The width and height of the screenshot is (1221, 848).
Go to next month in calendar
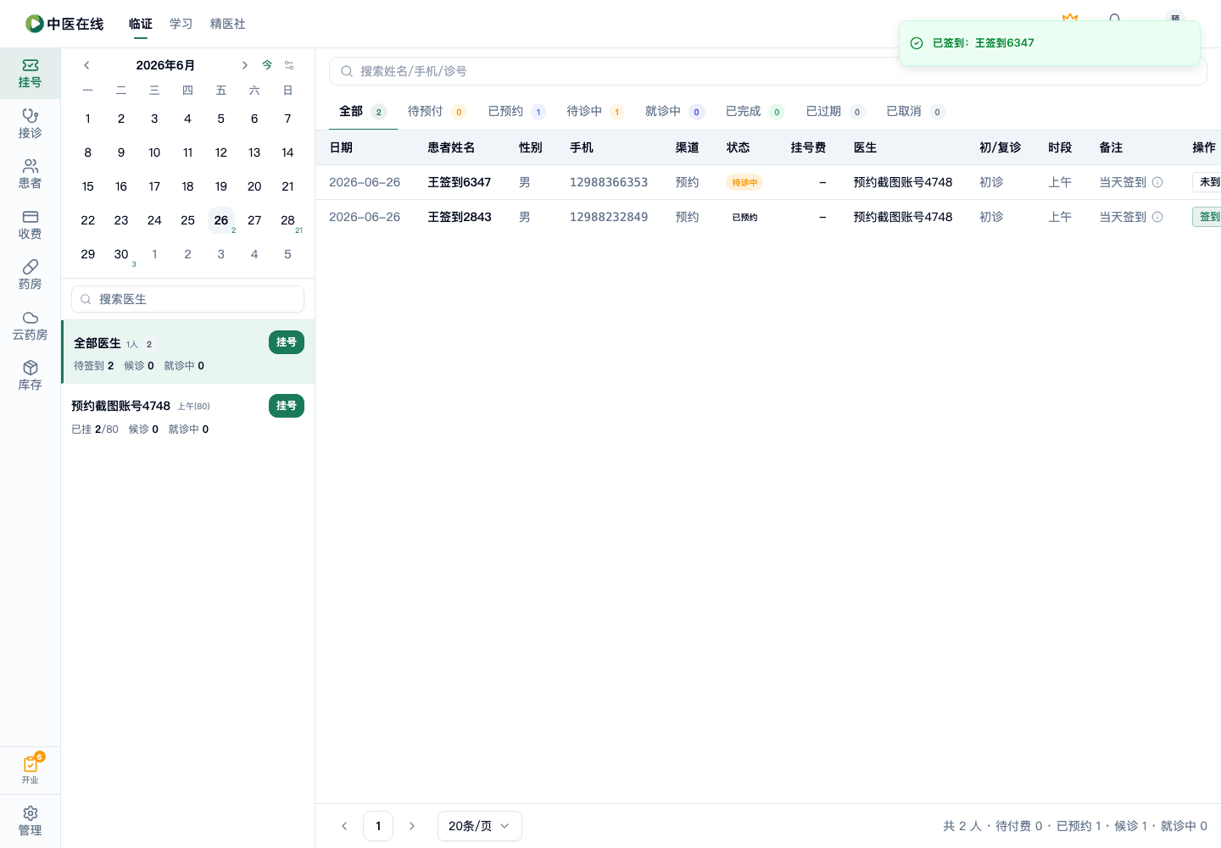pyautogui.click(x=244, y=65)
